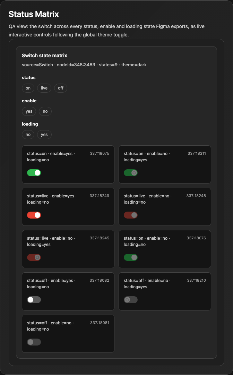Click node ID 337:18075 label
The image size is (233, 375).
(100, 153)
